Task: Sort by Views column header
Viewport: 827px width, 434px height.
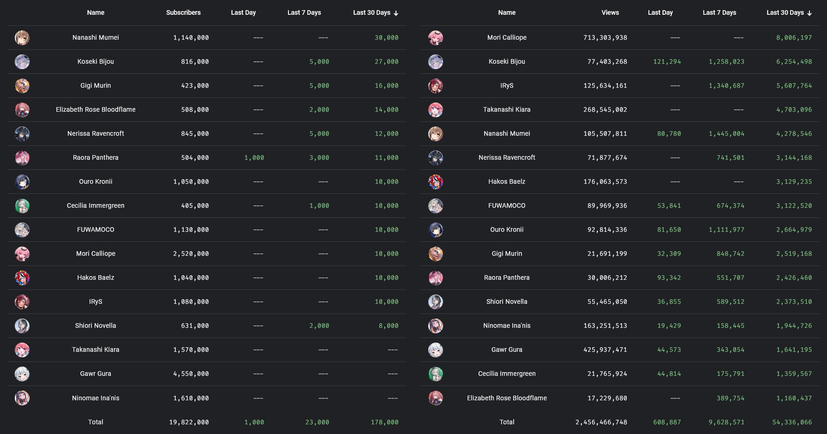Action: [610, 12]
